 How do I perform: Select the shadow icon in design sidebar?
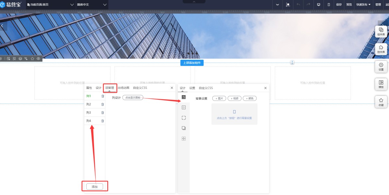point(184,128)
